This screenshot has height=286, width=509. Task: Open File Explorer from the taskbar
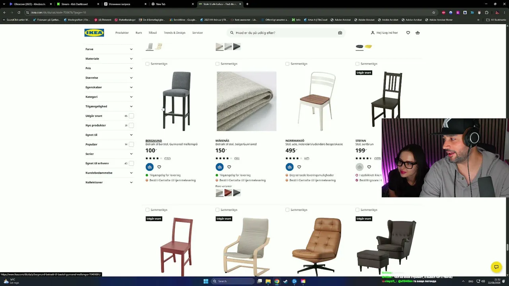tap(268, 281)
